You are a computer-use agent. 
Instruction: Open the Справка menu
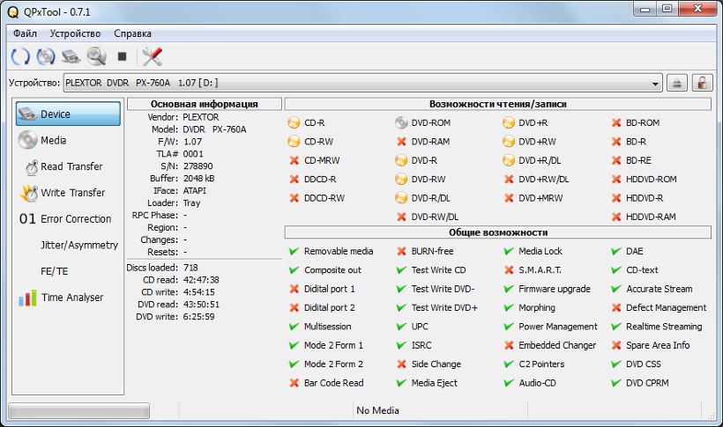132,33
